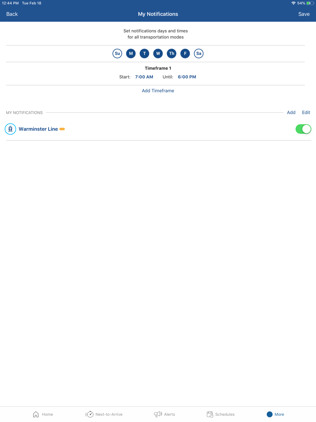Tap Add in My Notifications header

[291, 113]
